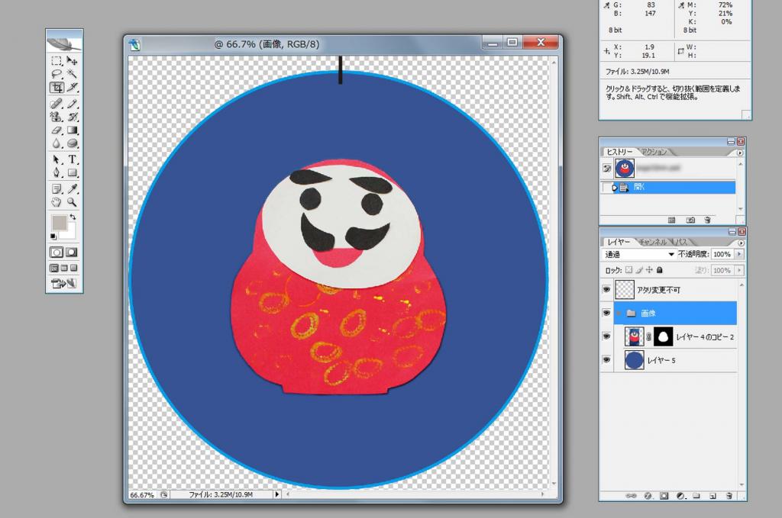The width and height of the screenshot is (782, 518).
Task: Open opacity slider arrow in Layers panel
Action: coord(738,254)
